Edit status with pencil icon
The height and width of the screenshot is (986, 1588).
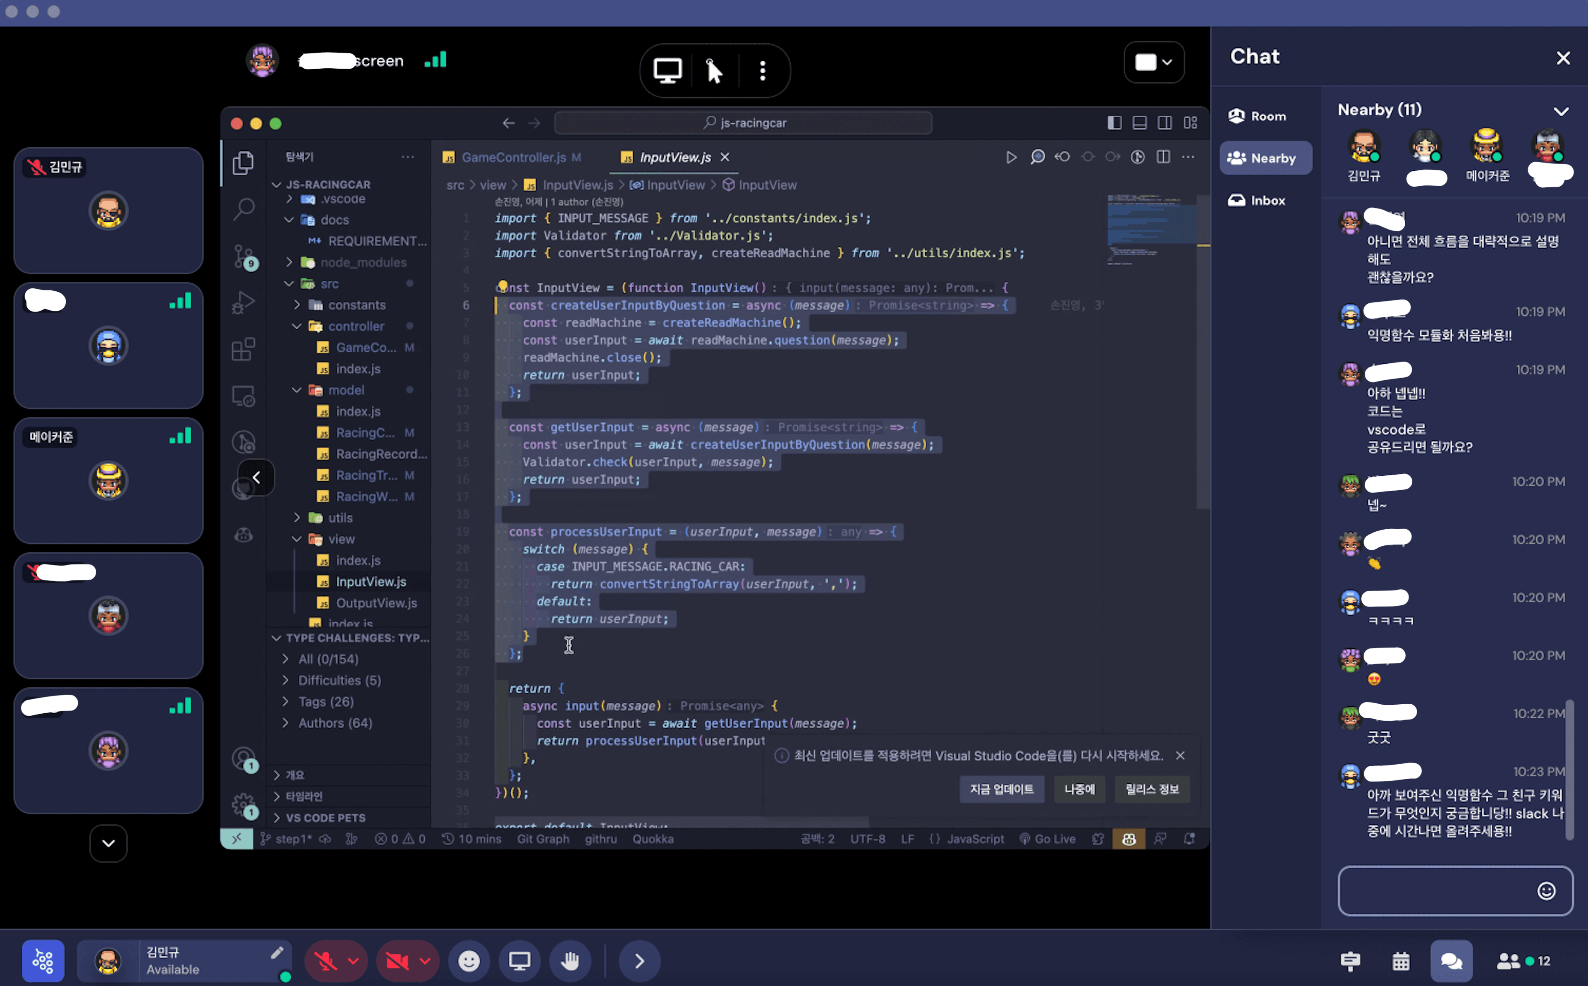pos(277,953)
